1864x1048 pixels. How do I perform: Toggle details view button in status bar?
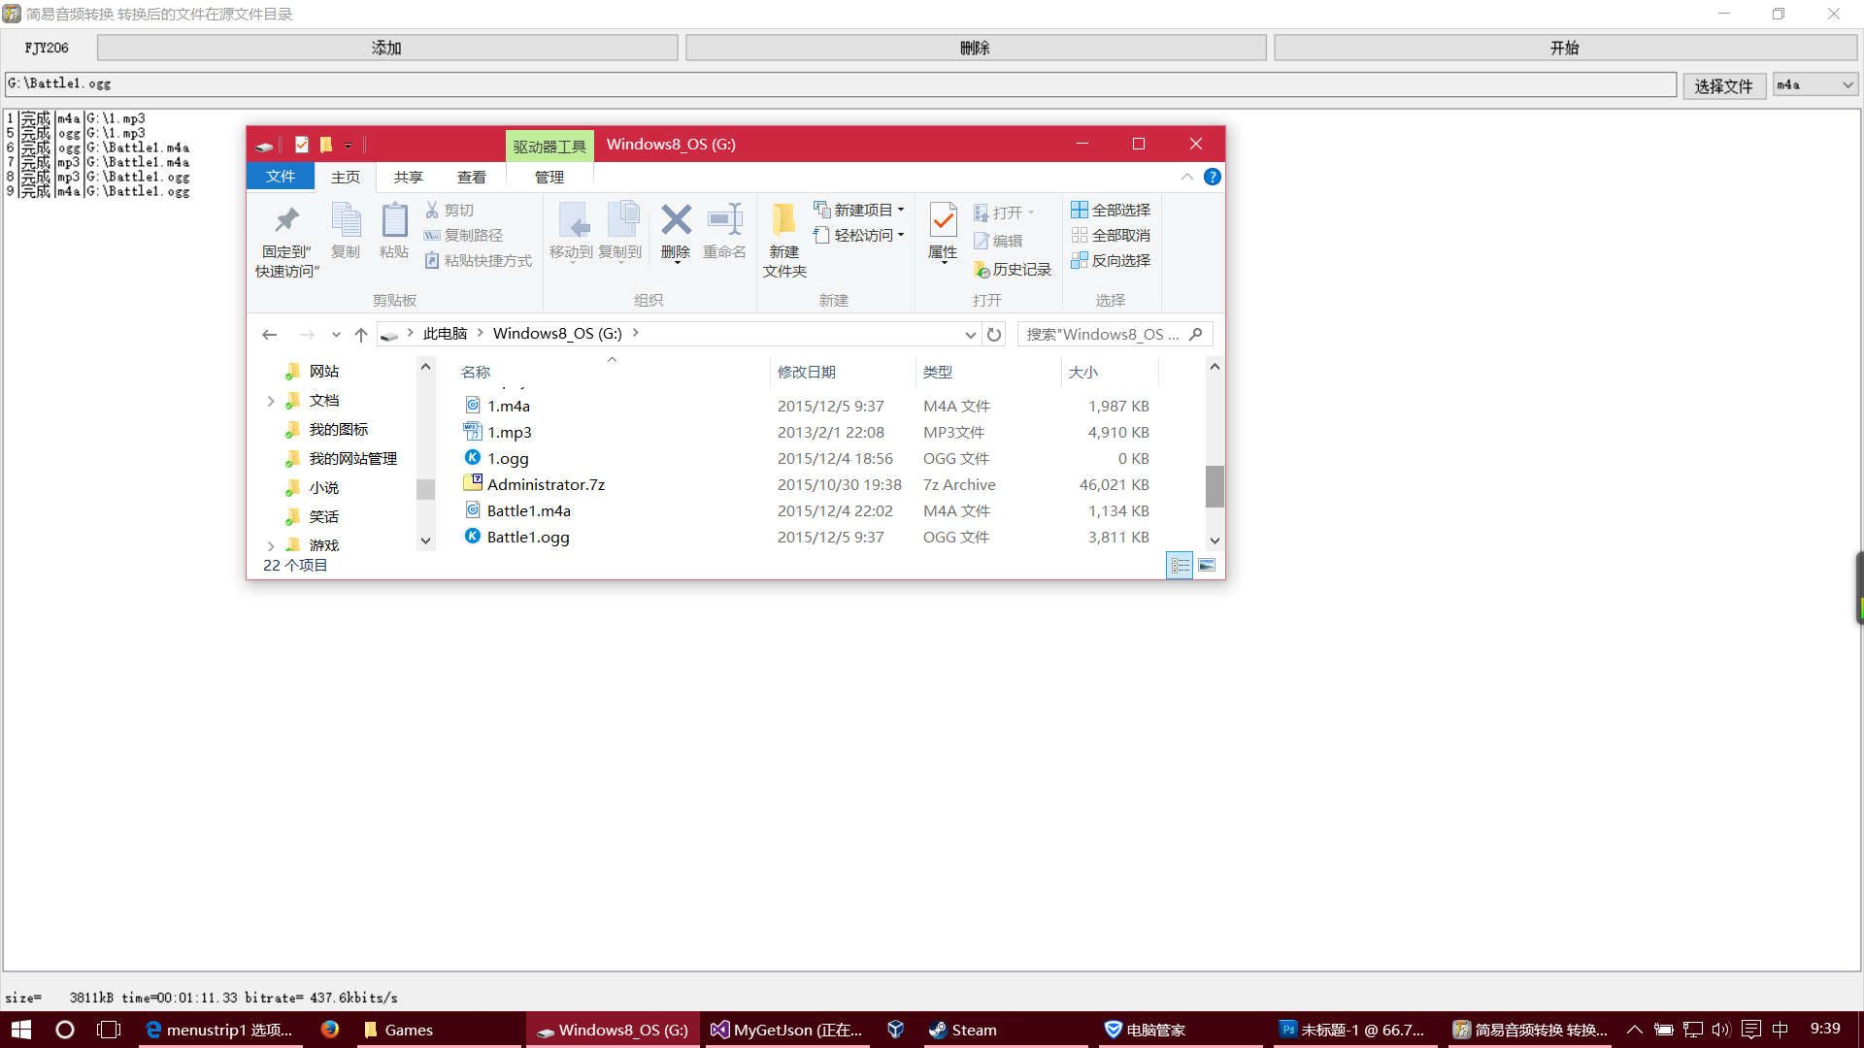pos(1180,565)
